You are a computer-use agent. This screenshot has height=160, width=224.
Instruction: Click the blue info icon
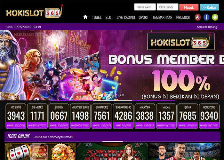click(x=206, y=17)
